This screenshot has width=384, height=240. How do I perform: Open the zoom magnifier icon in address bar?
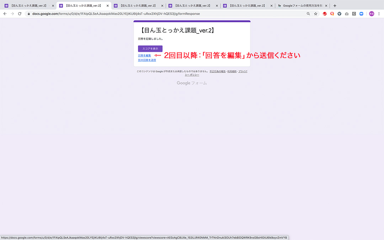click(308, 14)
